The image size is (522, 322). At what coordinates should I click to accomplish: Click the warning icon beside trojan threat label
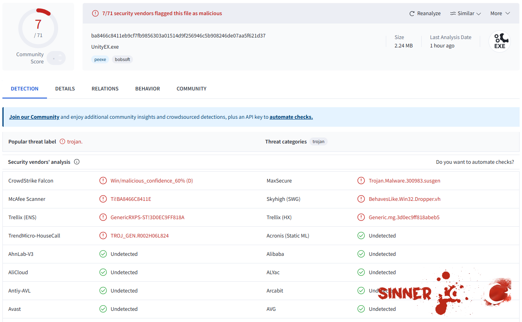62,141
